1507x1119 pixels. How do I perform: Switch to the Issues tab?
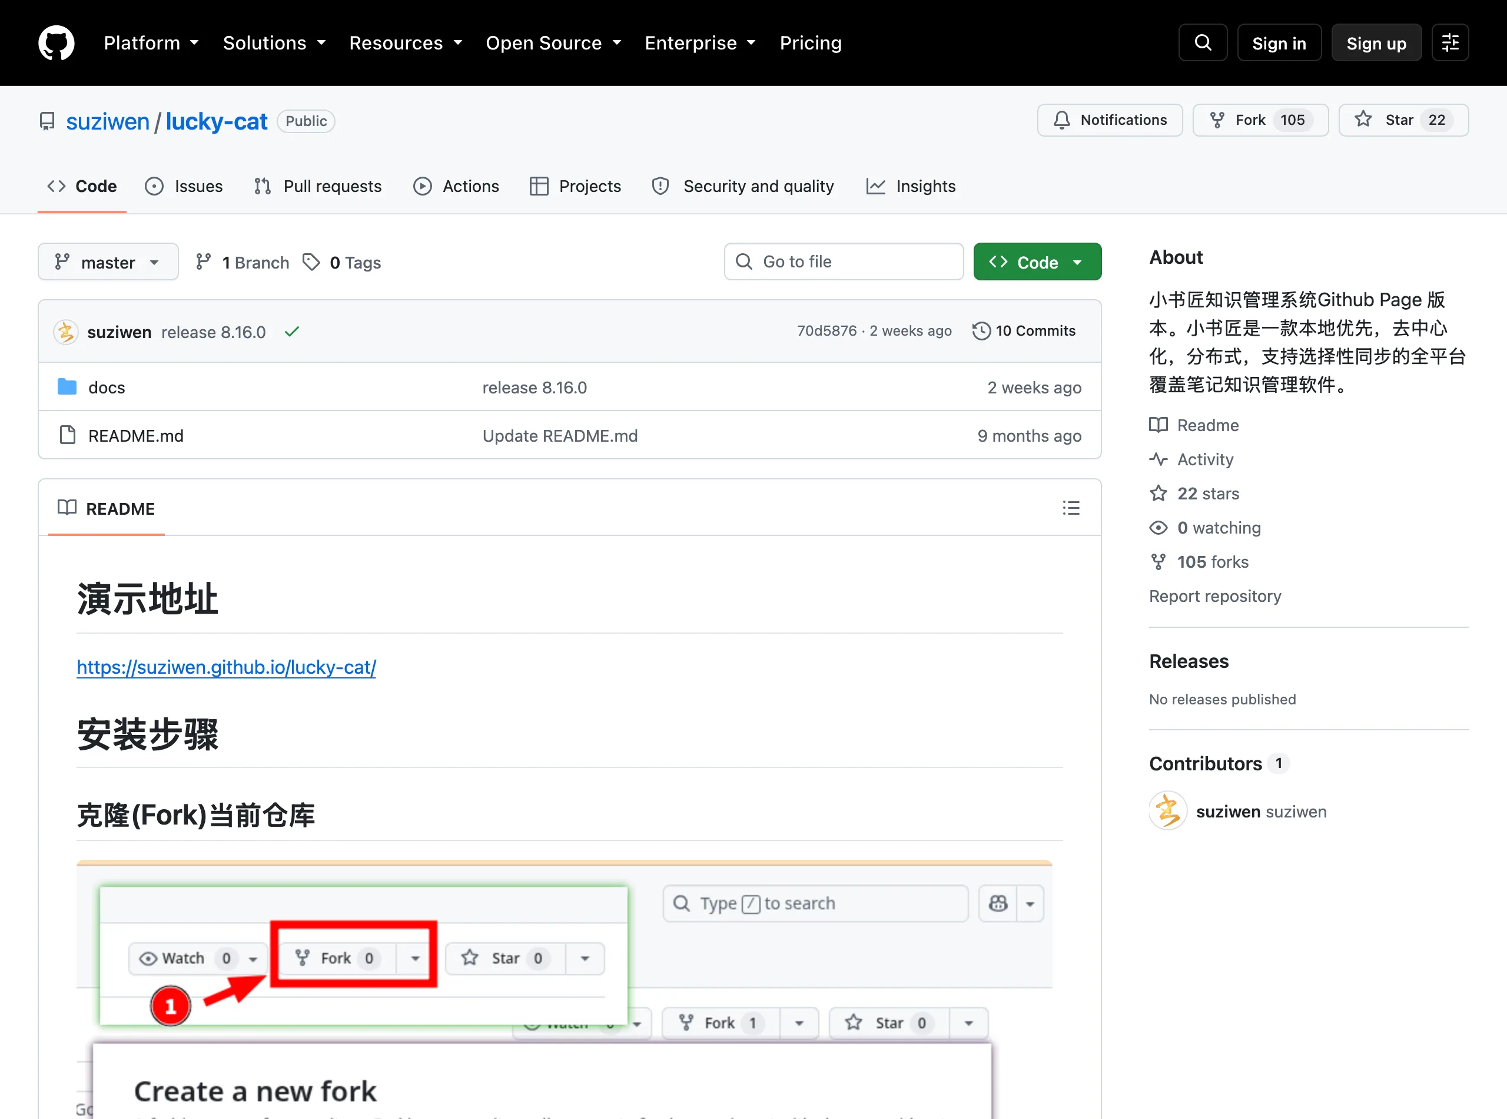(184, 186)
